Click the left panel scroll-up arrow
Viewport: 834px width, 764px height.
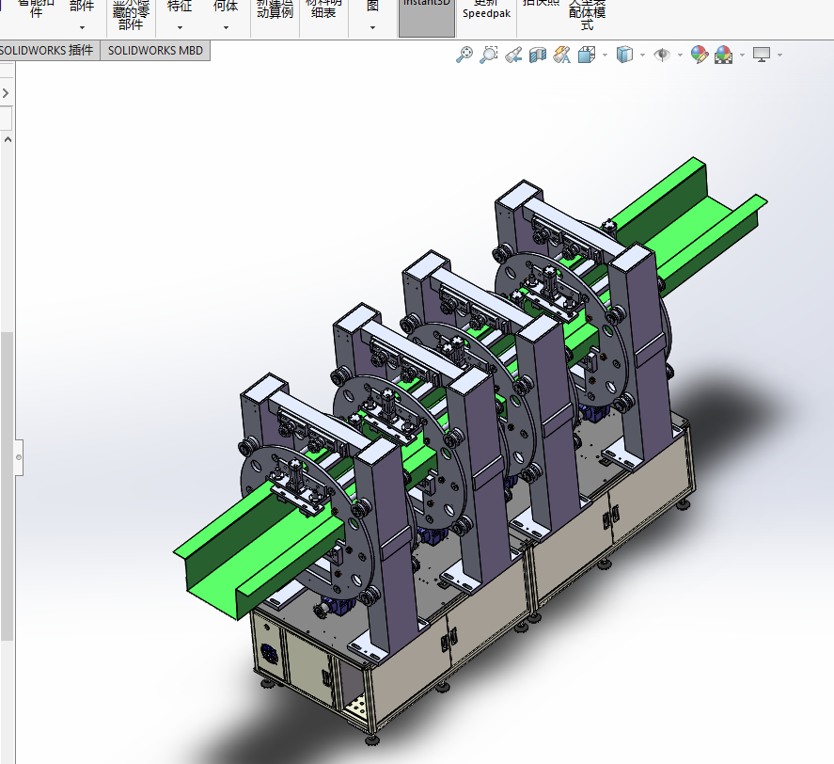point(8,139)
